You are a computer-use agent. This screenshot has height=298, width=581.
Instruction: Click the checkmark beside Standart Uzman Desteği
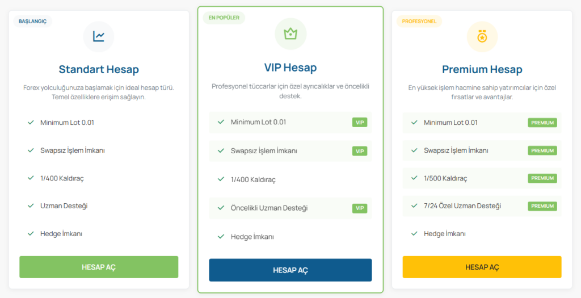[x=31, y=205]
